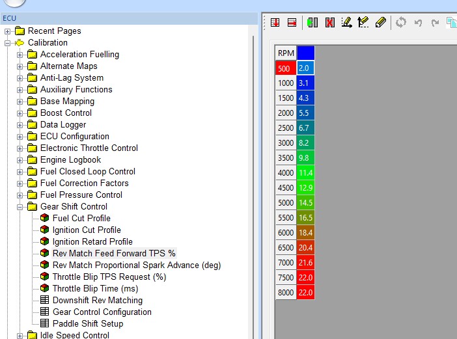The height and width of the screenshot is (339, 457).
Task: Select the 22.0 cell at 8000 RPM
Action: pos(305,293)
